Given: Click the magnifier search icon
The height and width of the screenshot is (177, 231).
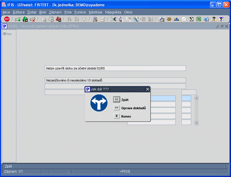Looking at the screenshot, I should (x=136, y=19).
